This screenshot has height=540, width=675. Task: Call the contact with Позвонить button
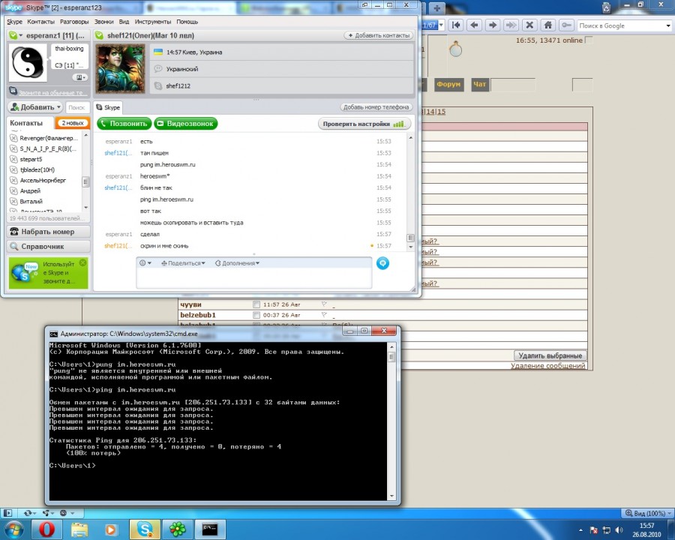pyautogui.click(x=124, y=124)
